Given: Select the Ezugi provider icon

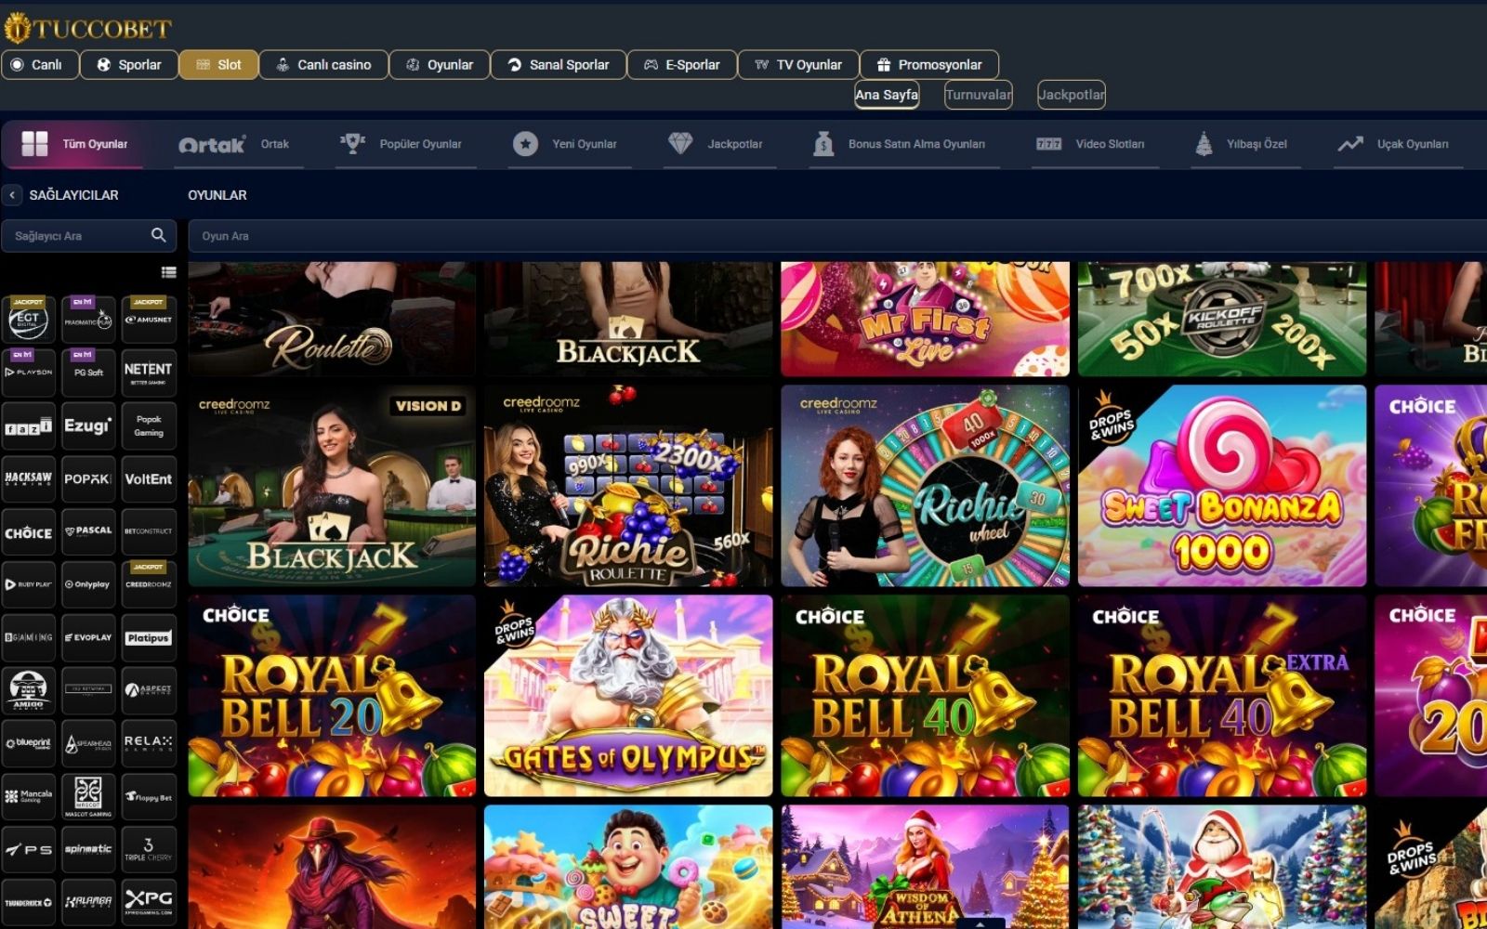Looking at the screenshot, I should coord(88,425).
